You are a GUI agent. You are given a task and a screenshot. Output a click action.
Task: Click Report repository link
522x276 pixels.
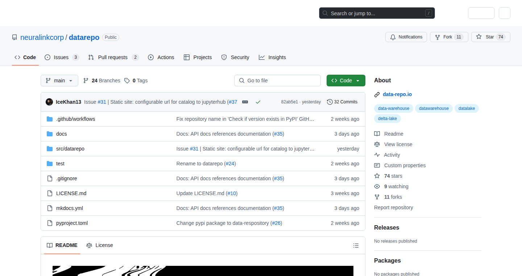394,207
